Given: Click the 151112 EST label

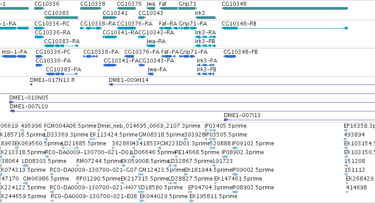Looking at the screenshot, I should (355, 170).
